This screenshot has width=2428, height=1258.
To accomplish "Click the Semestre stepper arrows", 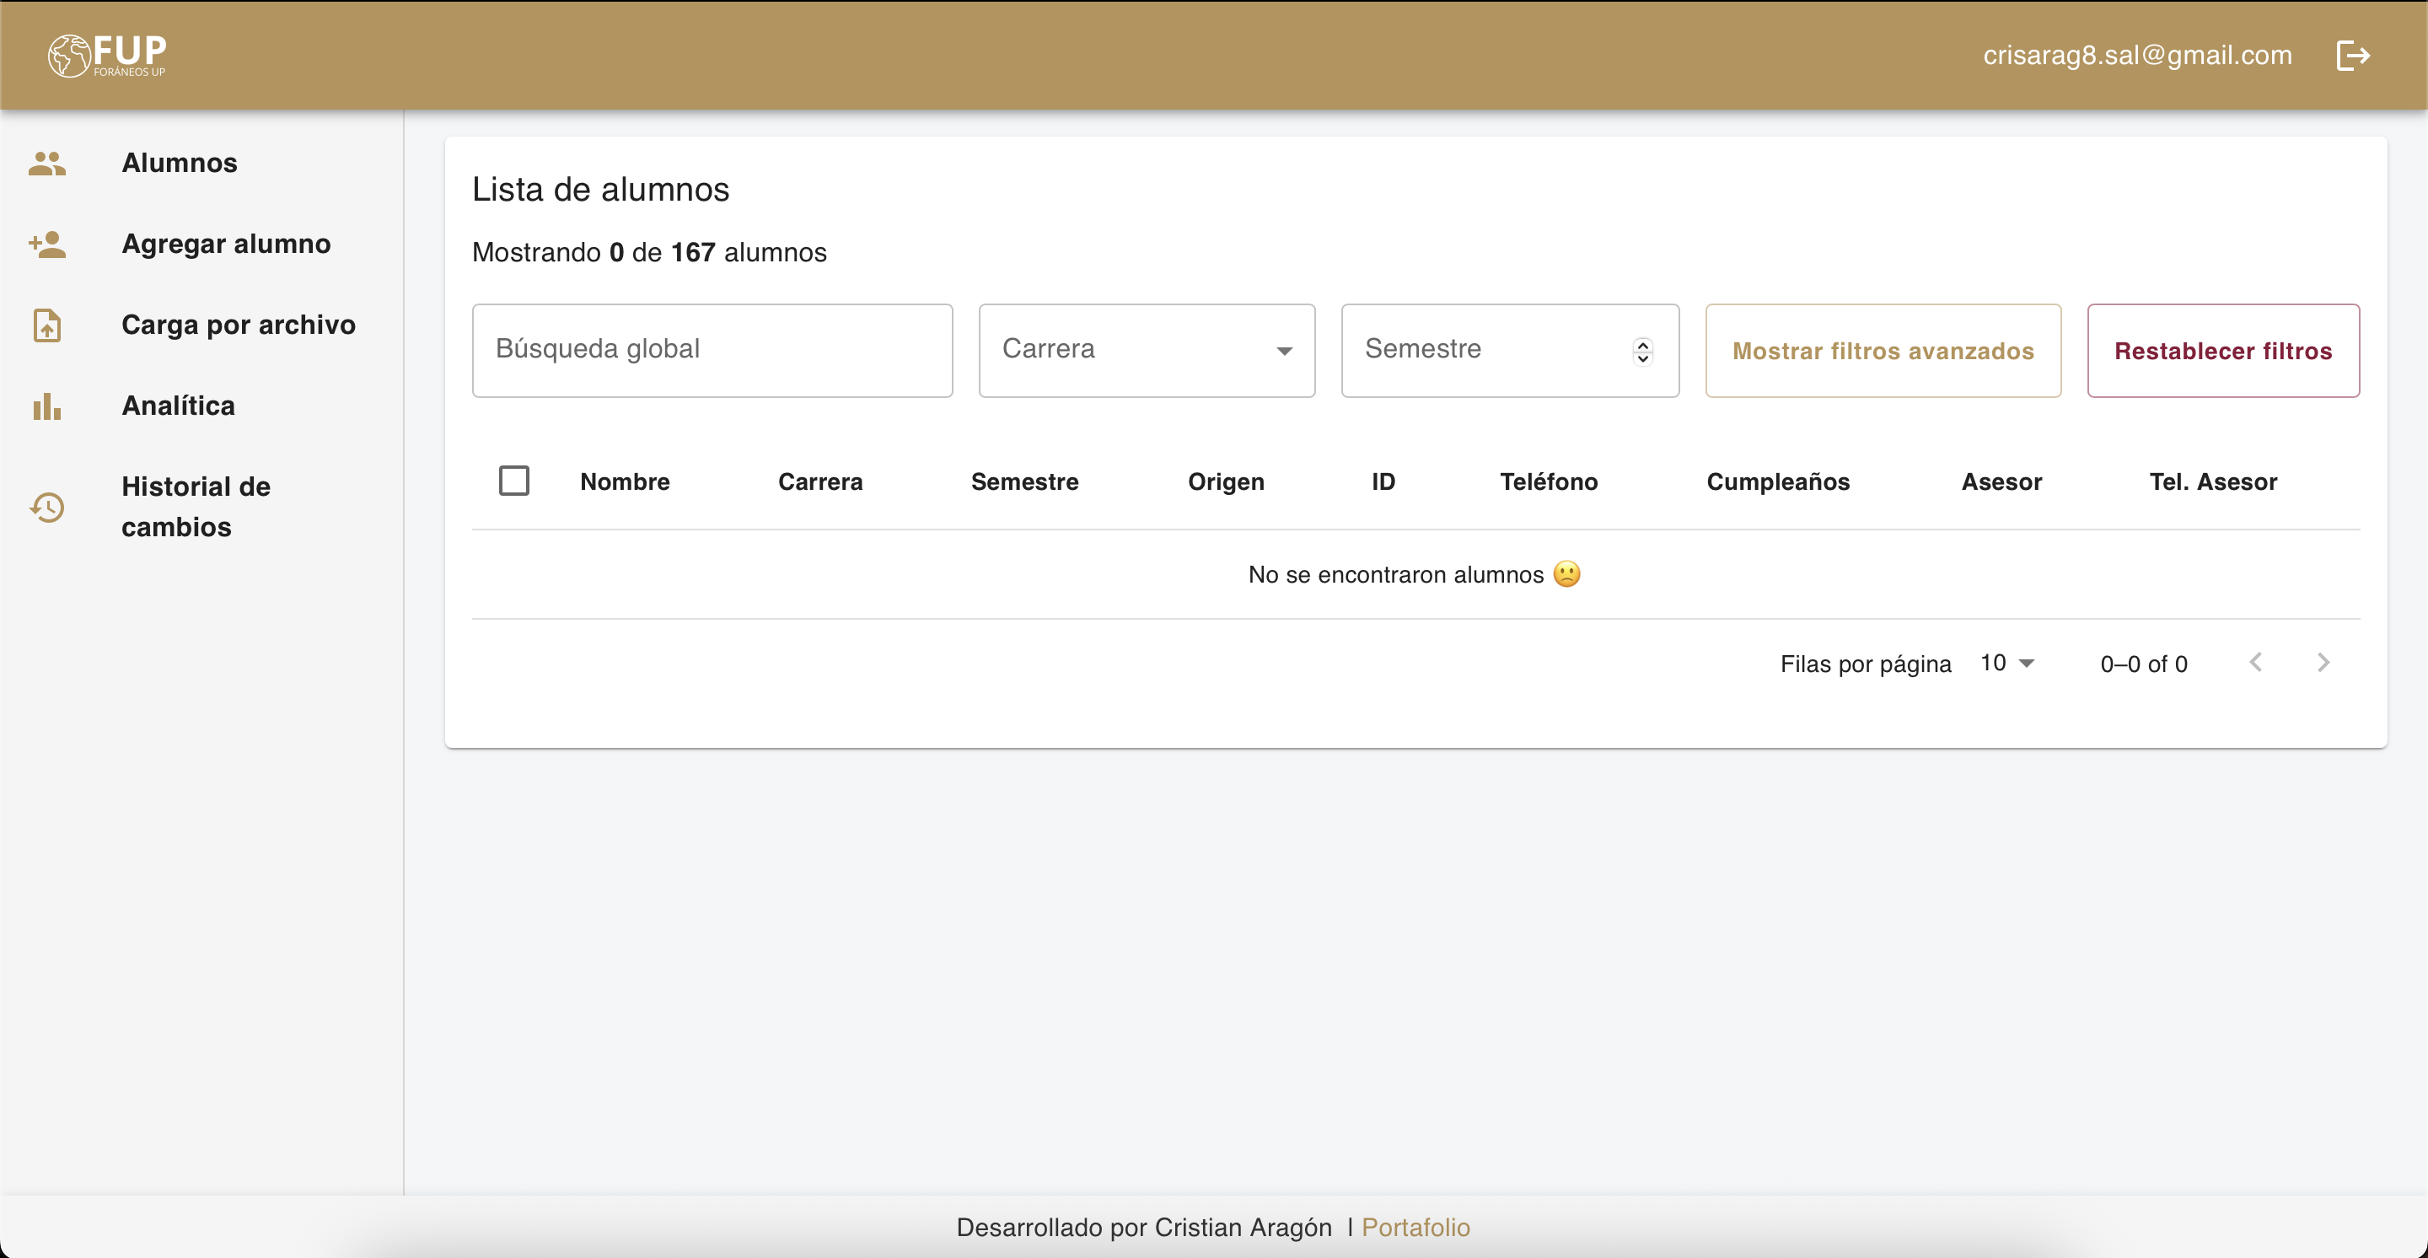I will [x=1642, y=351].
